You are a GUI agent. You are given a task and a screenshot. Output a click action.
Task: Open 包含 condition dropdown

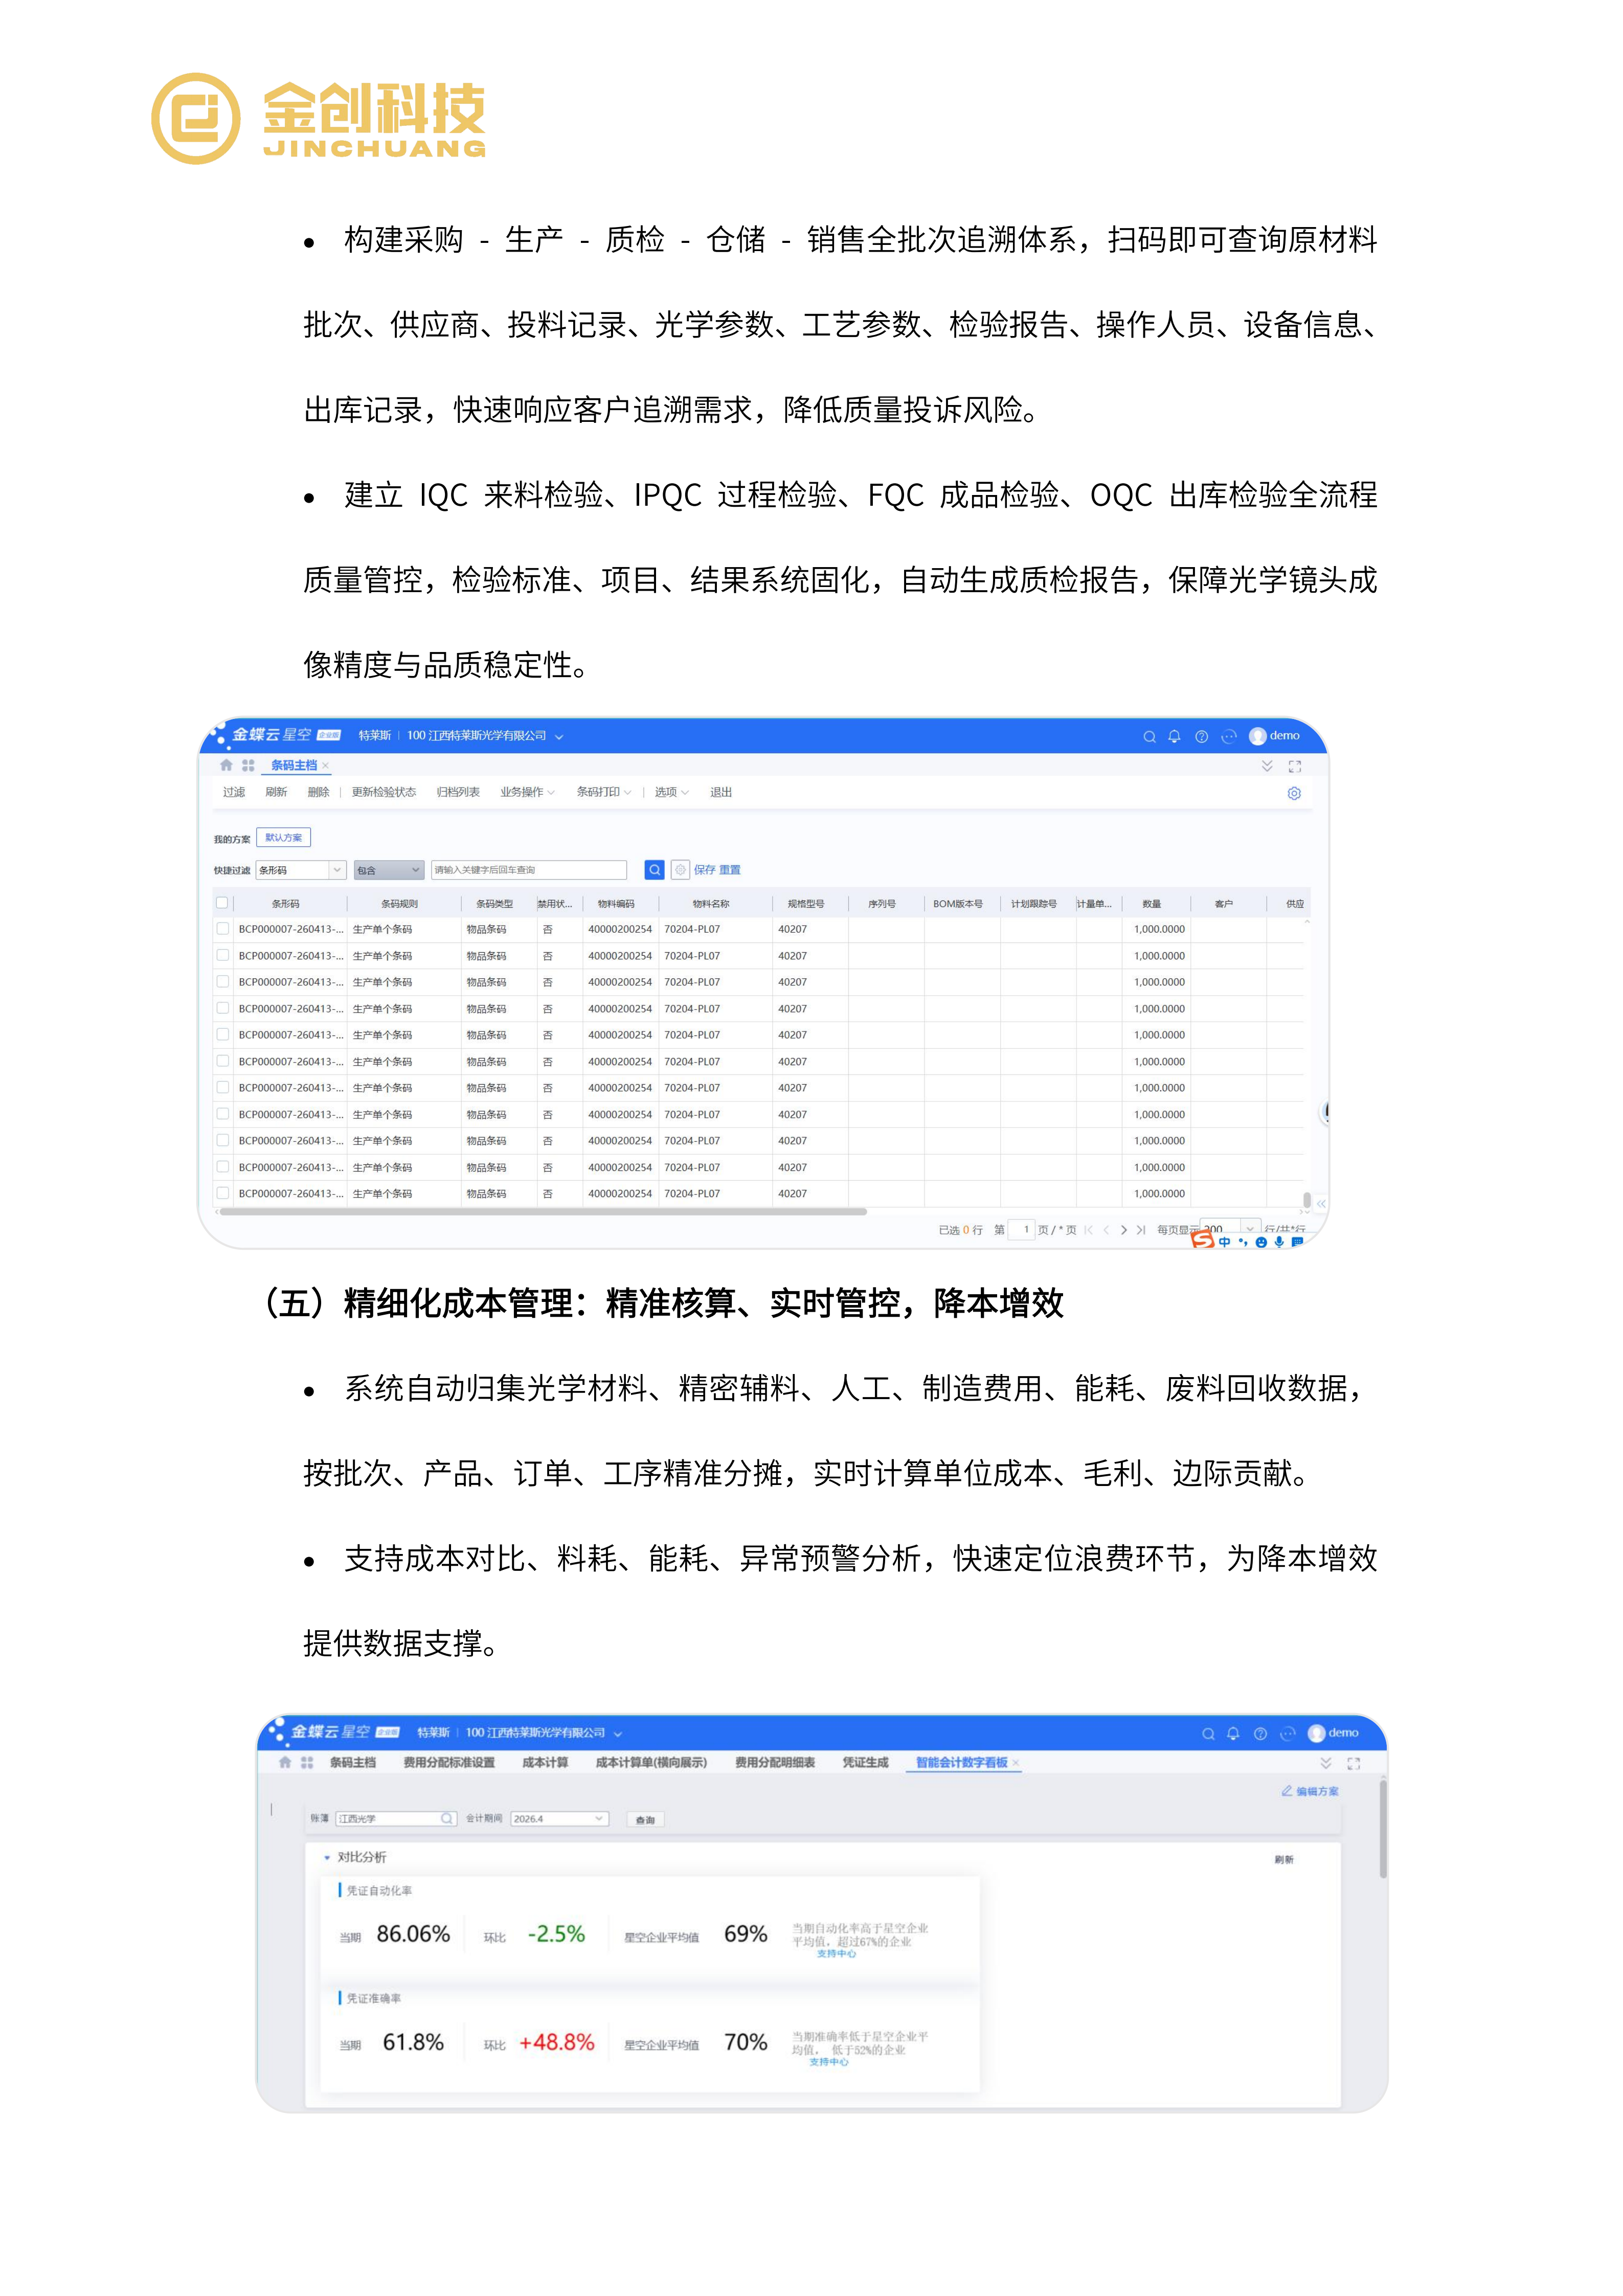(389, 870)
